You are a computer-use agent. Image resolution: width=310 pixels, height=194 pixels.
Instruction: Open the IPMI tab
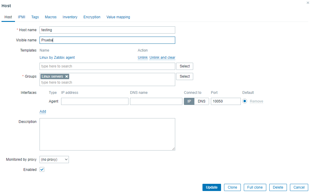pyautogui.click(x=22, y=17)
